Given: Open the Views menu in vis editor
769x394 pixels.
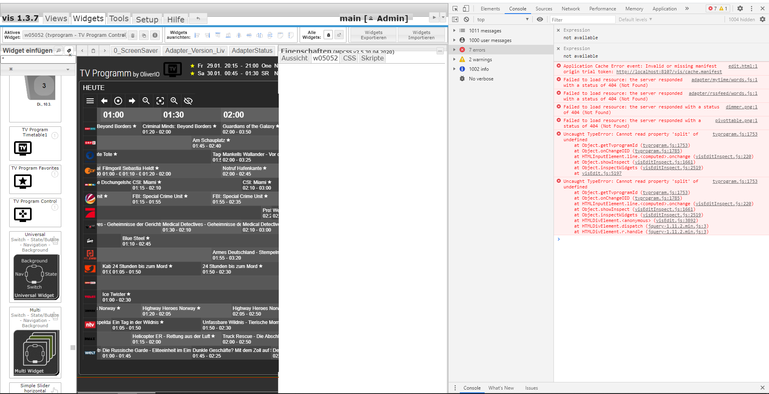Looking at the screenshot, I should [56, 18].
